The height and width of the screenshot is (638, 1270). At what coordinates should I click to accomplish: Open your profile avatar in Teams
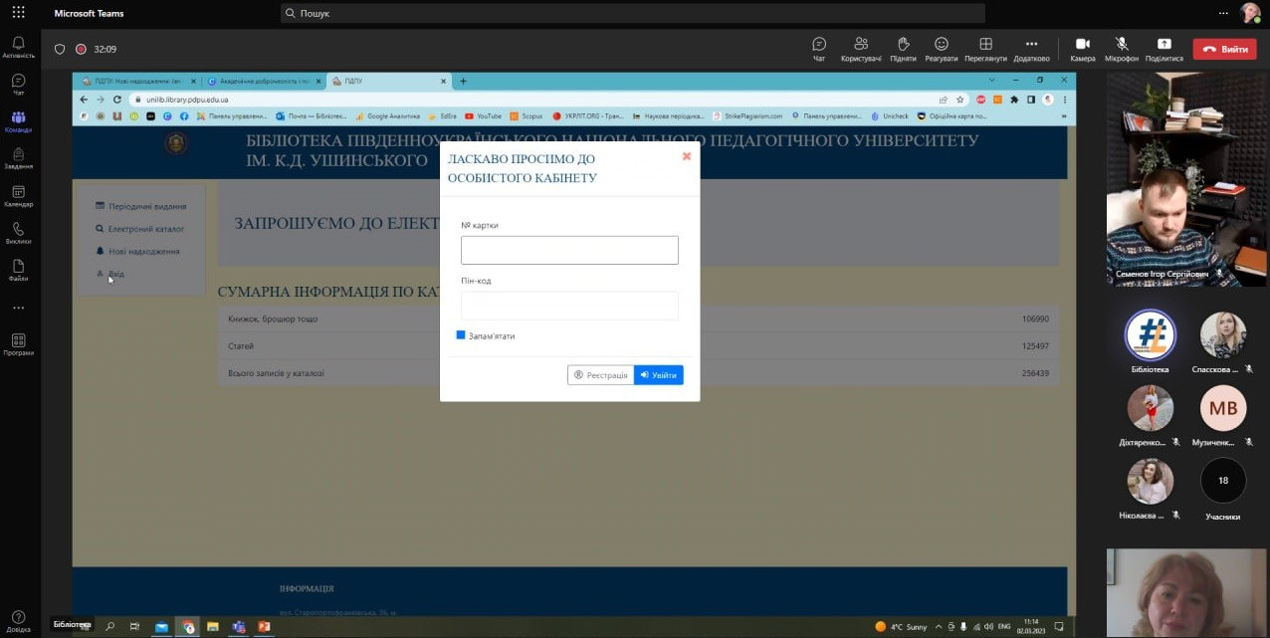pos(1250,13)
